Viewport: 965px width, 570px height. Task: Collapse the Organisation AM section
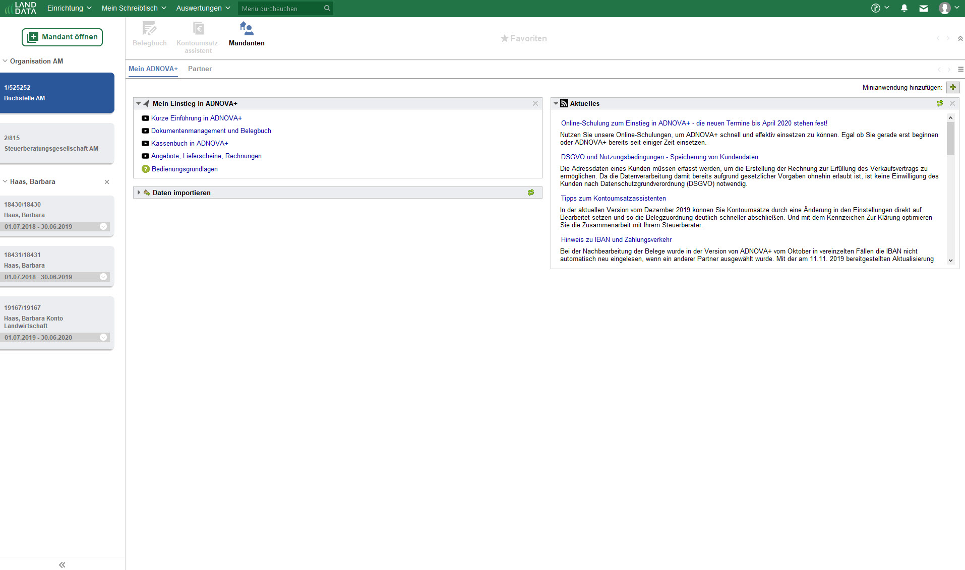(x=5, y=61)
